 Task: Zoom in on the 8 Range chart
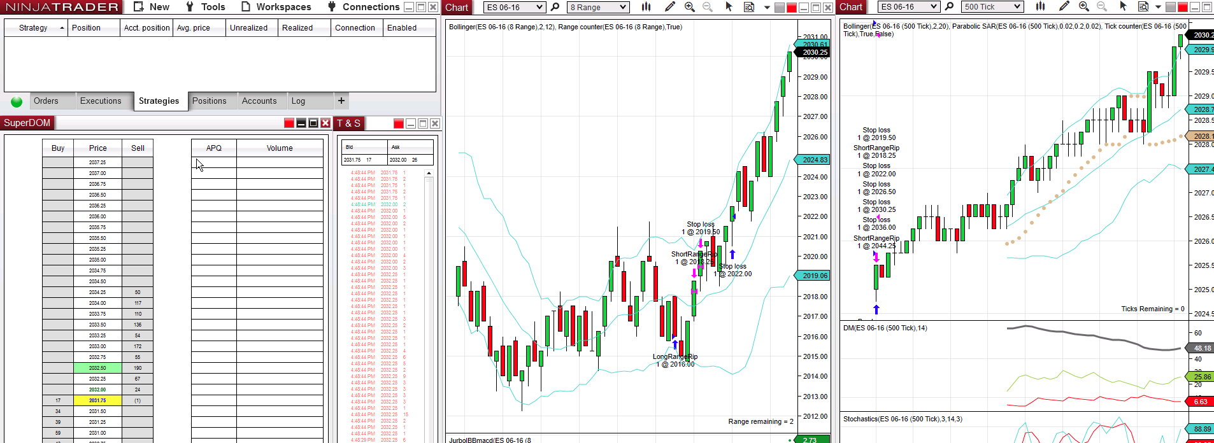pos(689,7)
